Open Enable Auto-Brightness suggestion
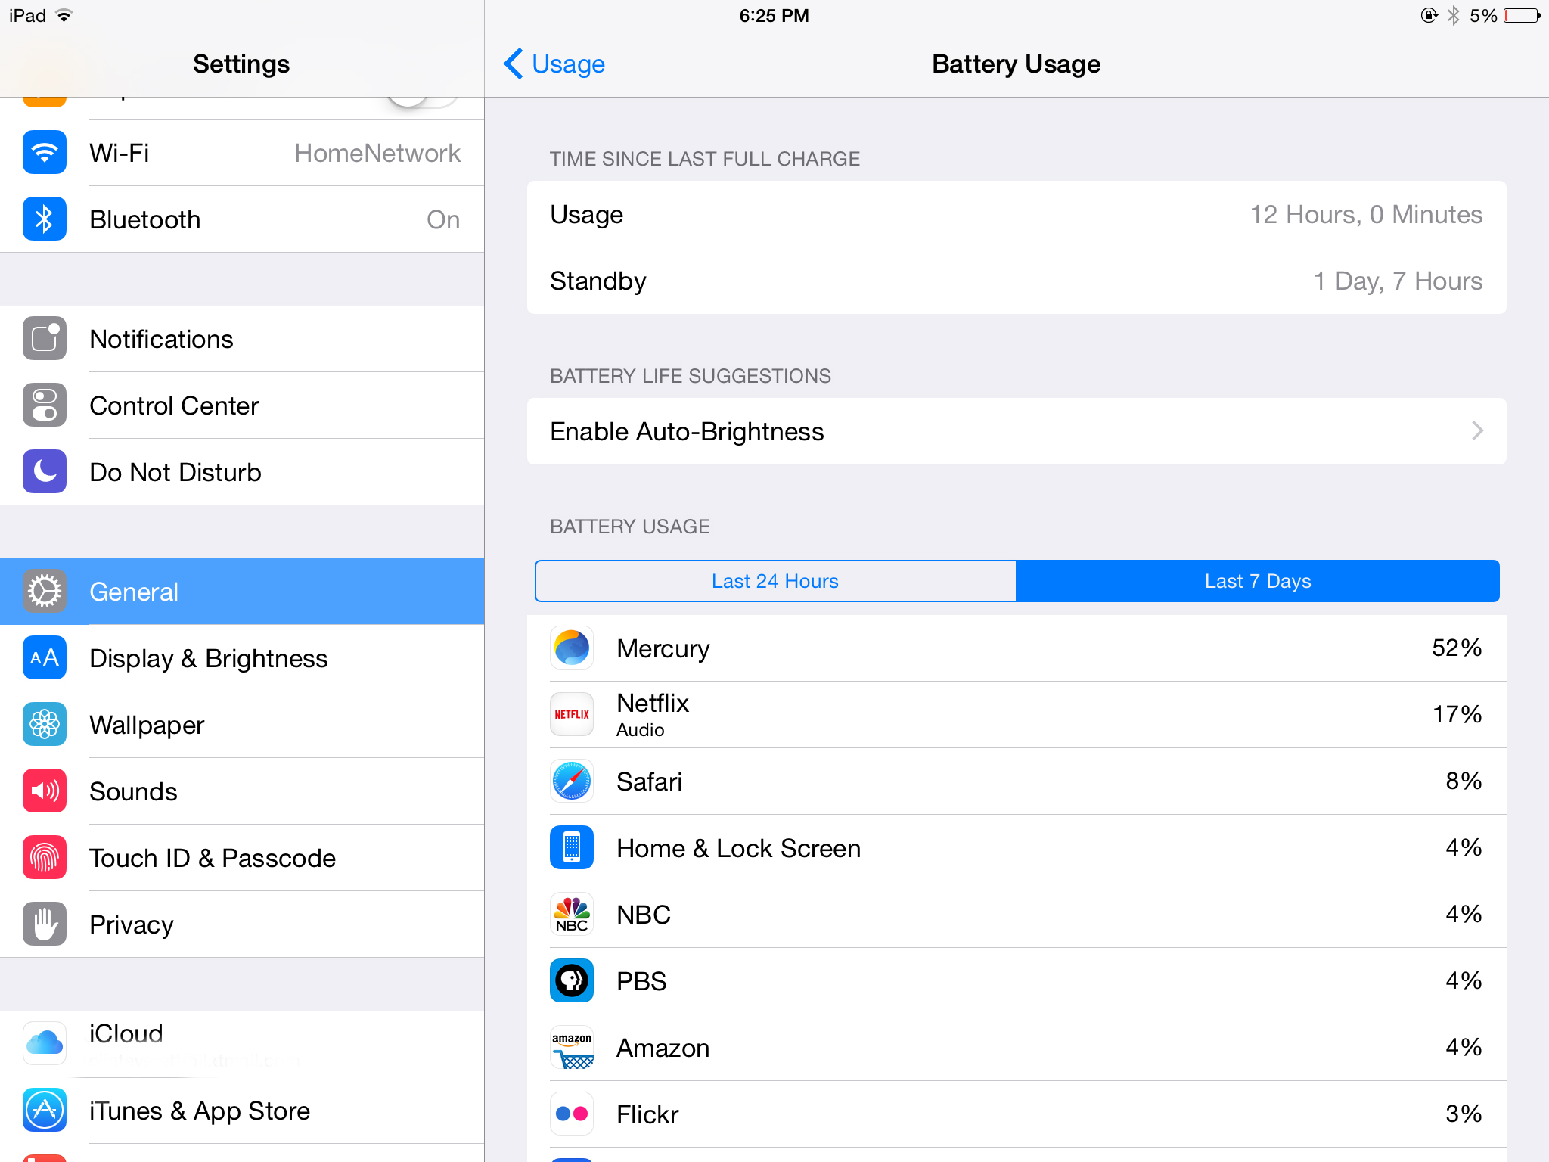This screenshot has width=1549, height=1162. [x=1017, y=431]
